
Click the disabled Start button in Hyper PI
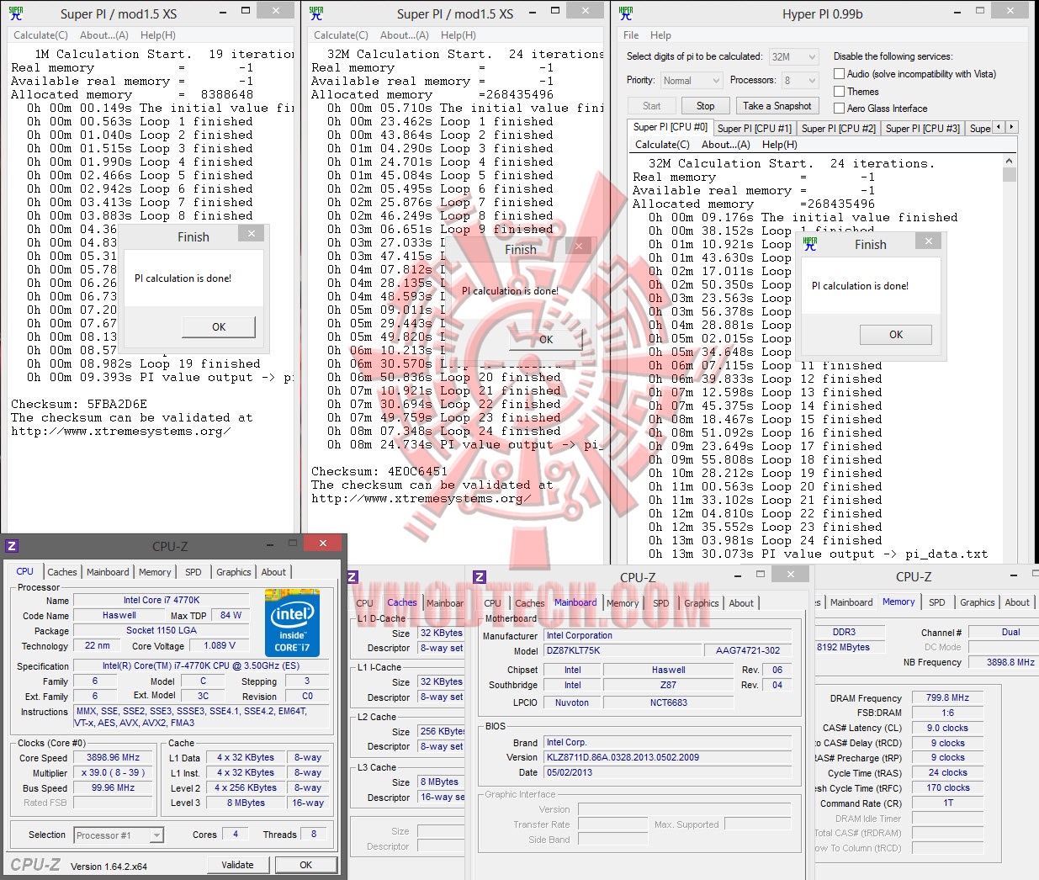[x=652, y=106]
